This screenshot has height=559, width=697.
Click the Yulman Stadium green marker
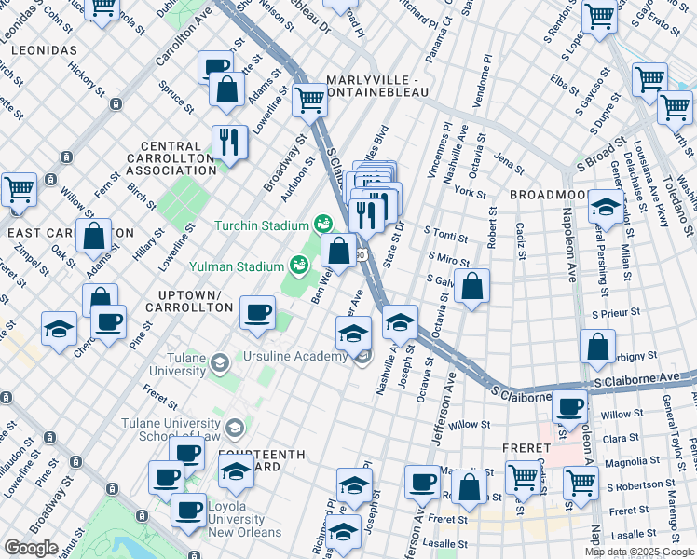[300, 266]
